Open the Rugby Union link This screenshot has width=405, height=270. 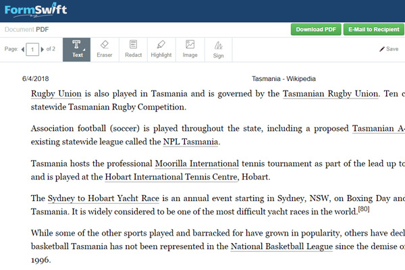[x=56, y=94]
